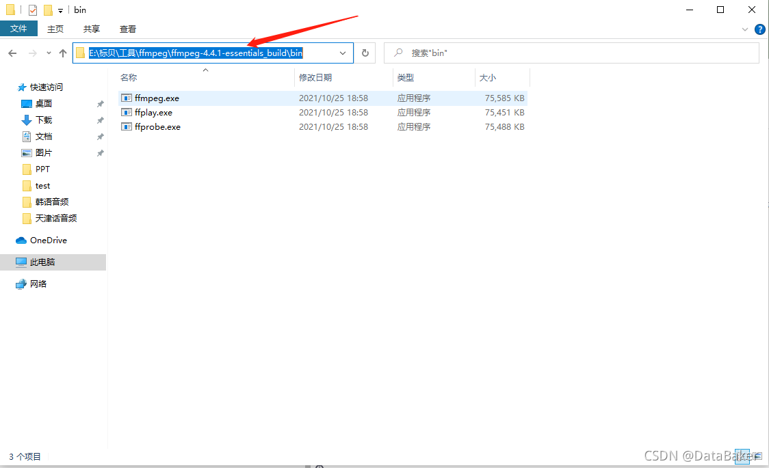
Task: Click the 搜索"bin" search box
Action: tap(571, 53)
